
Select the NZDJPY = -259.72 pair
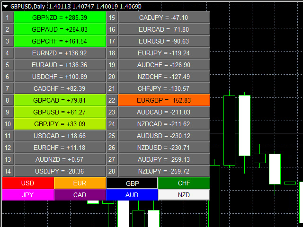coord(164,171)
